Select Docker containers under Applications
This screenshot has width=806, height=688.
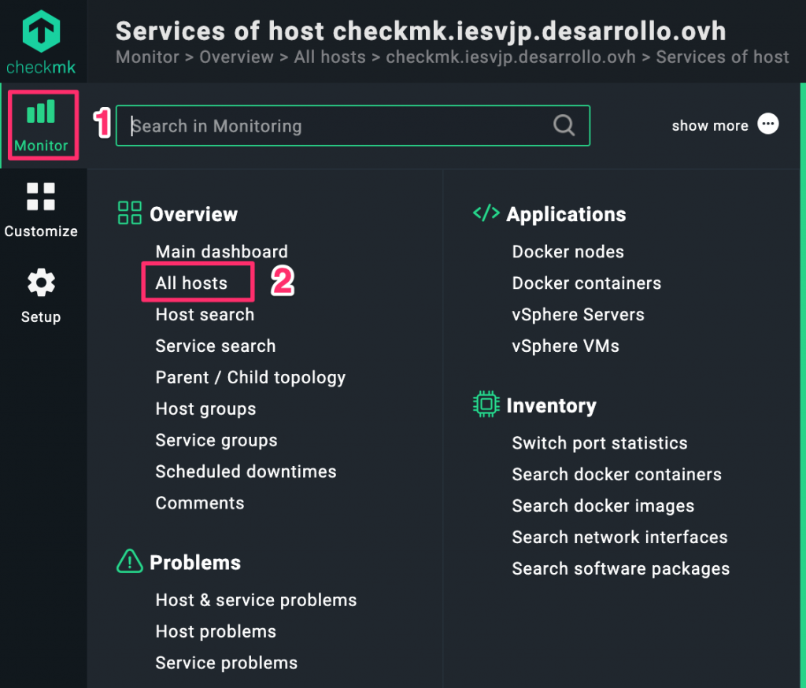(586, 283)
